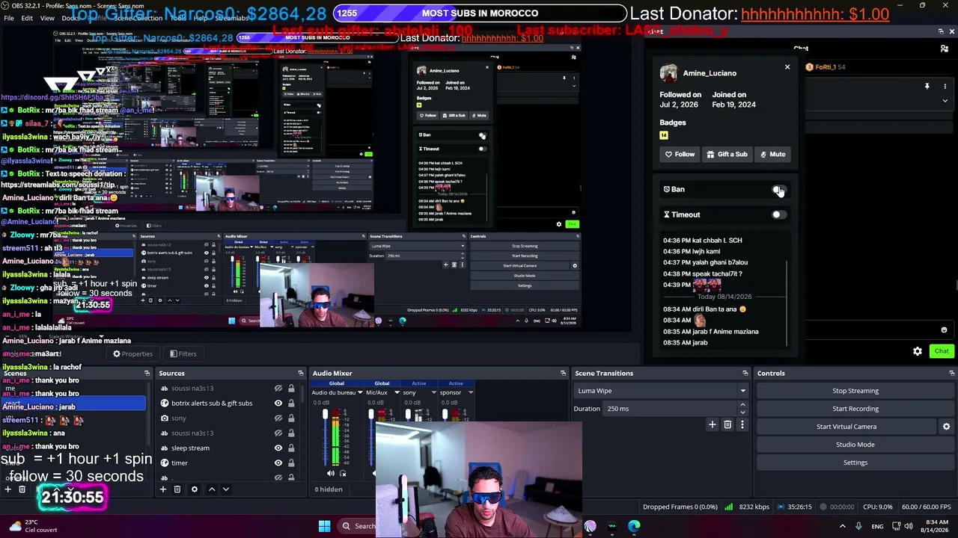Image resolution: width=958 pixels, height=538 pixels.
Task: Click Start Virtual Camera
Action: tap(846, 427)
